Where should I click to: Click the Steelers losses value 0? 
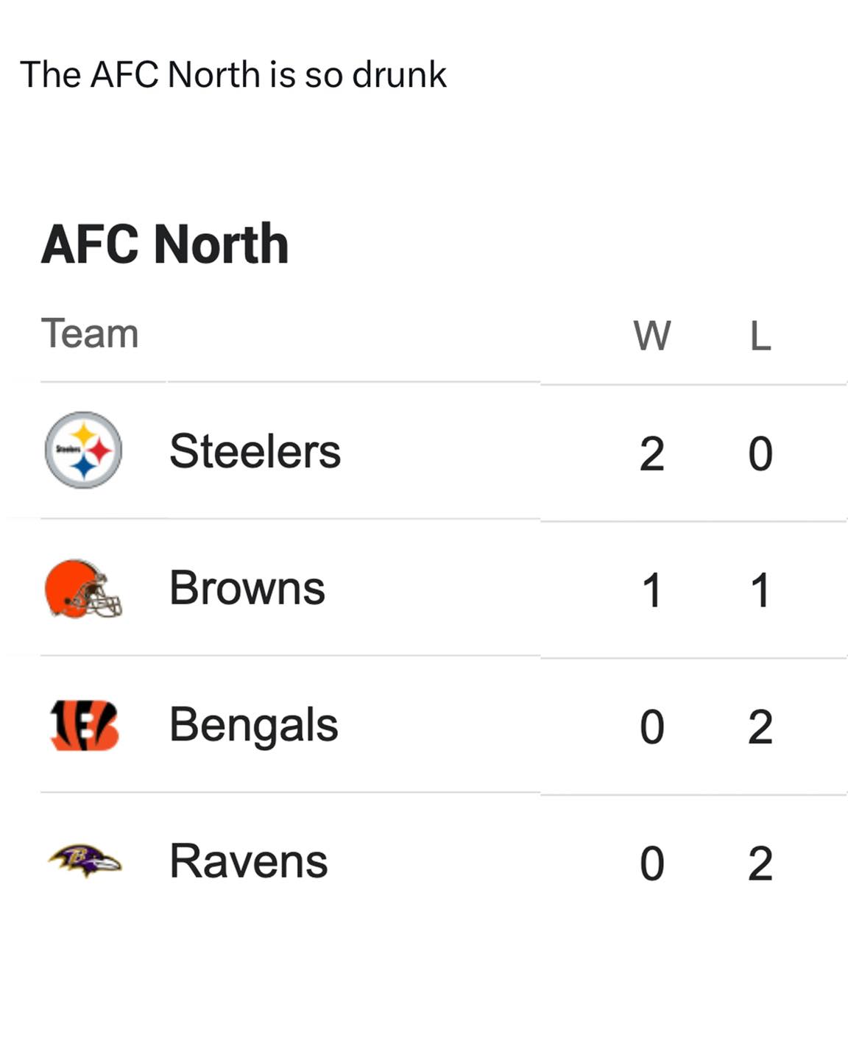760,453
